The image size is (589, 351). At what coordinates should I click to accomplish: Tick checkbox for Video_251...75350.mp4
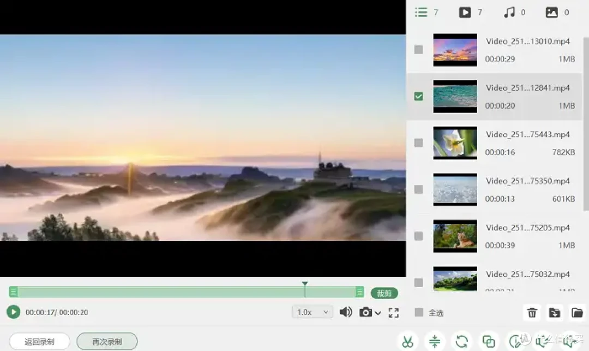418,189
